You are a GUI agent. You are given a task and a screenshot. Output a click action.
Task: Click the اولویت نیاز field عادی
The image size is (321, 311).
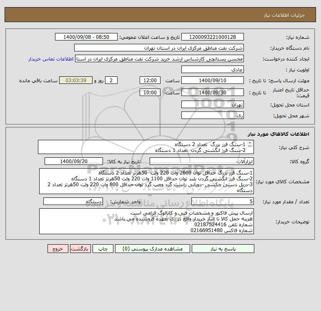click(213, 70)
